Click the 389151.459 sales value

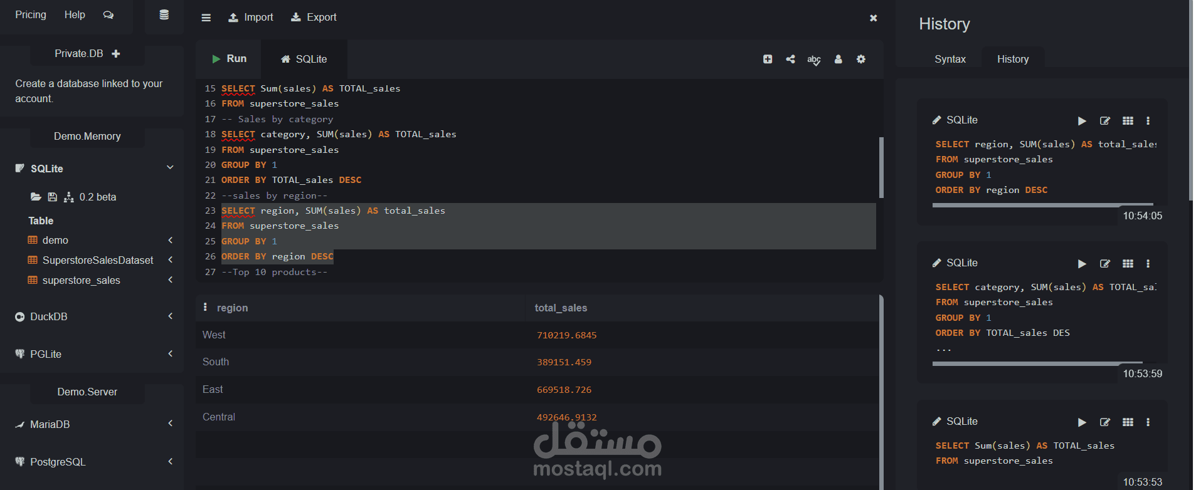pos(564,362)
